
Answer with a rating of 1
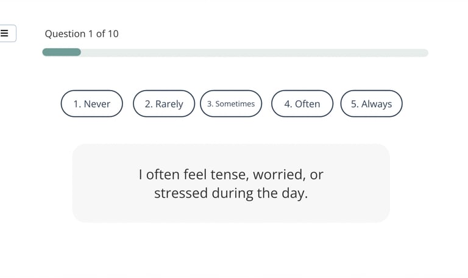[x=92, y=103]
